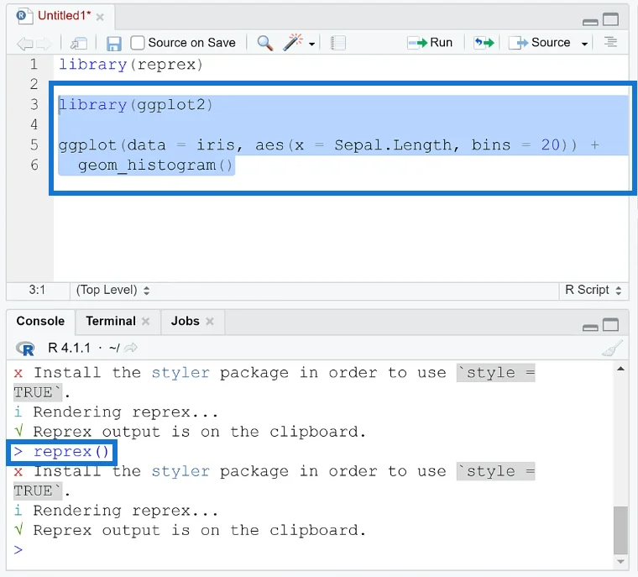Click the console scrollbar thumb
The image size is (638, 577).
(x=620, y=530)
